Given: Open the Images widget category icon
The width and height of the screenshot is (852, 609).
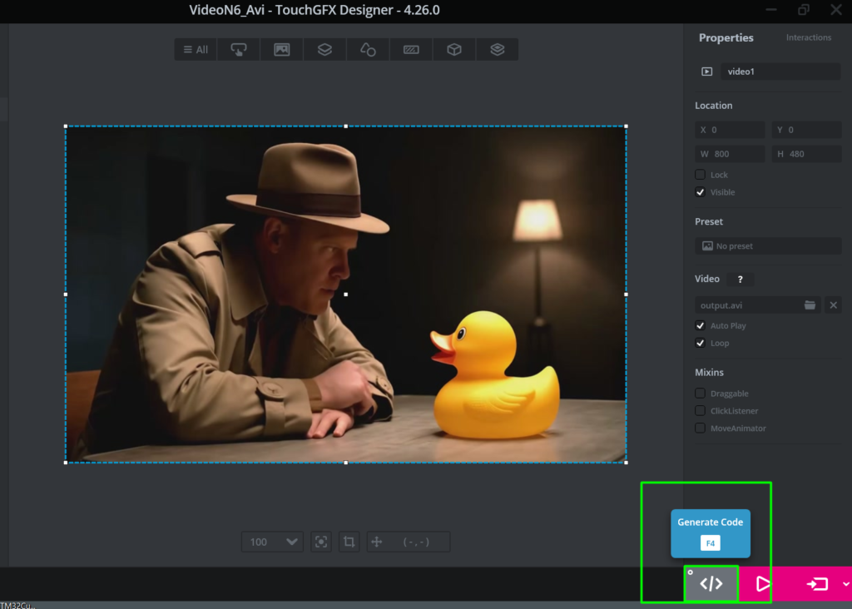Looking at the screenshot, I should point(282,50).
